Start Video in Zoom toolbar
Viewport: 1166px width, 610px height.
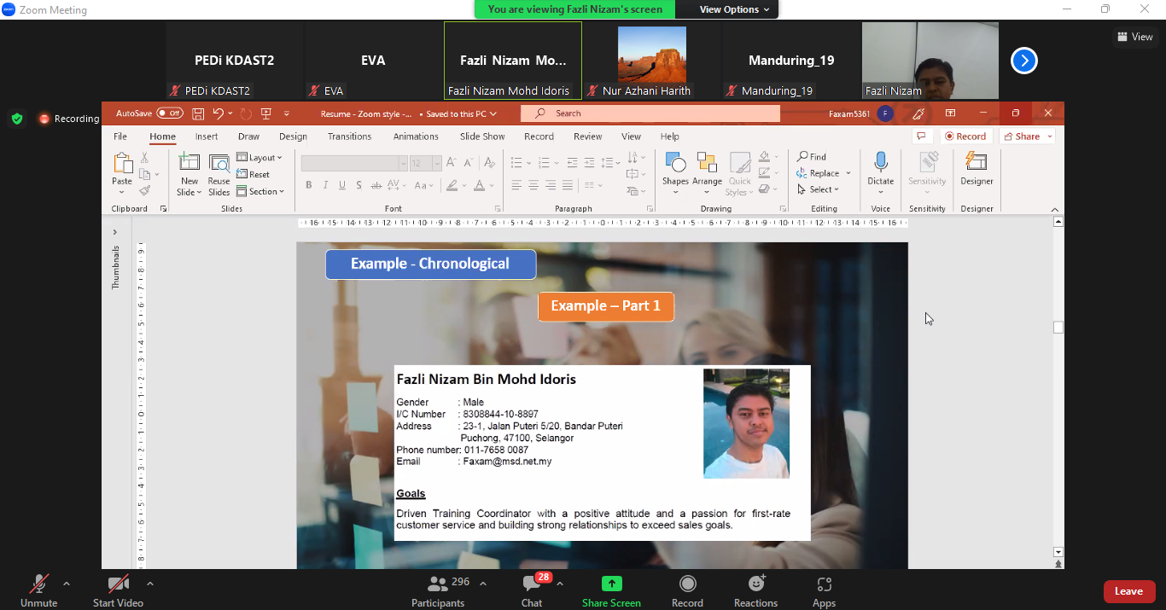118,585
